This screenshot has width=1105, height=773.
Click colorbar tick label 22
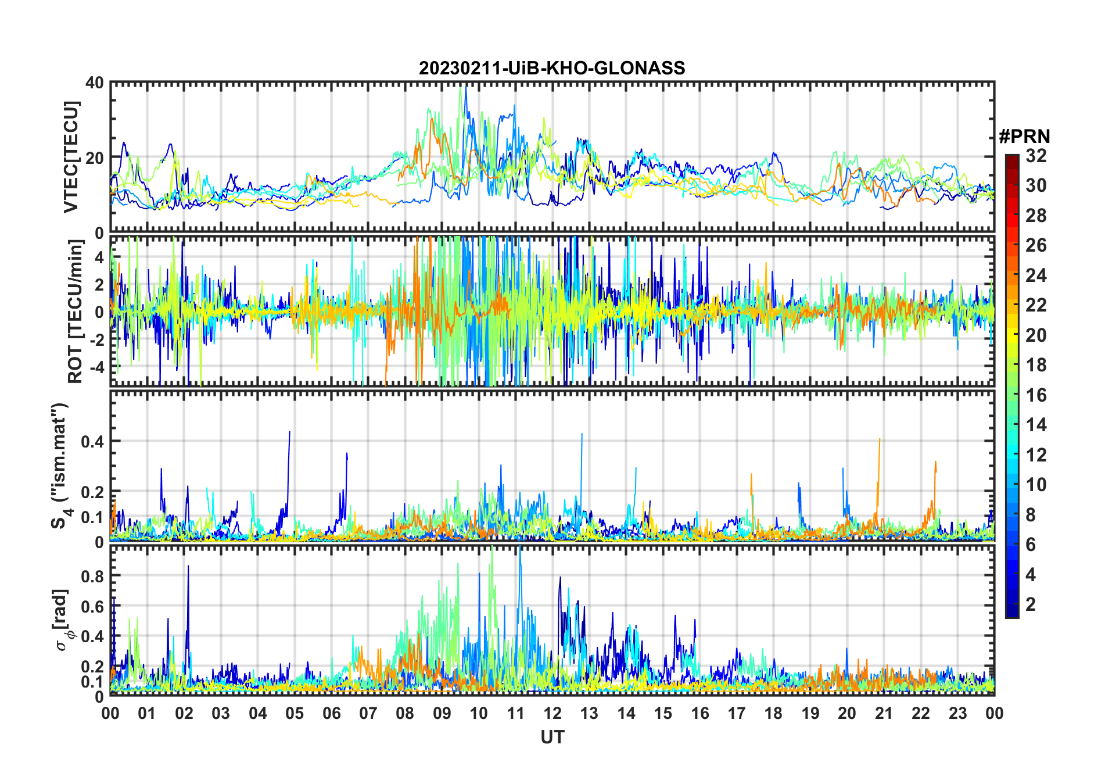coord(1036,305)
